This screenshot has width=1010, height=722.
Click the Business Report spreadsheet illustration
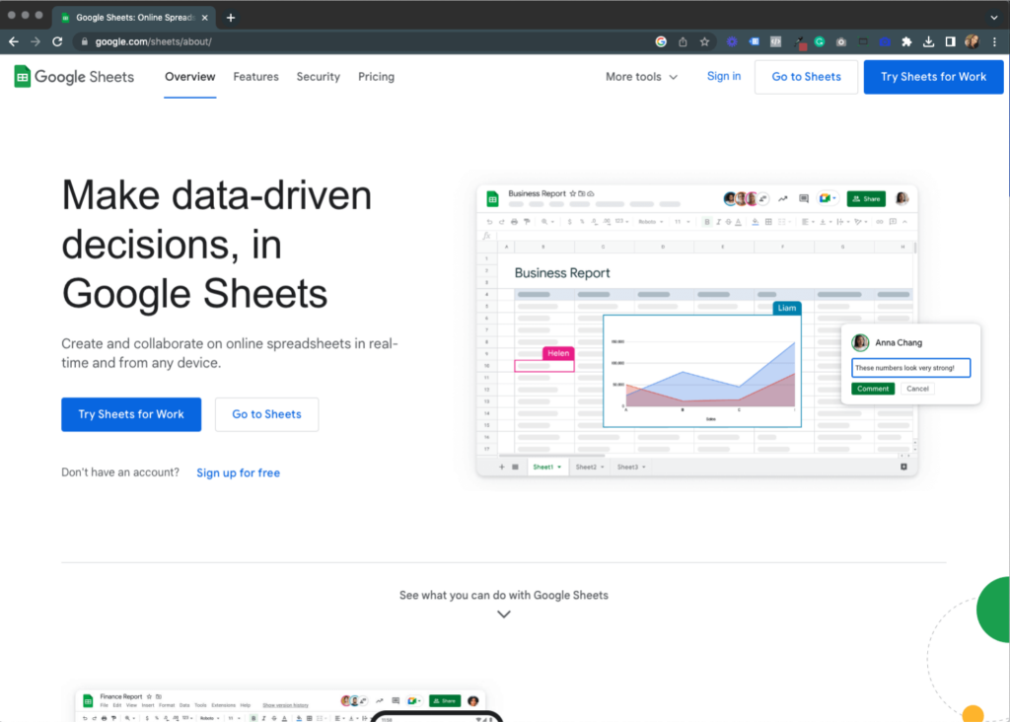pos(697,331)
